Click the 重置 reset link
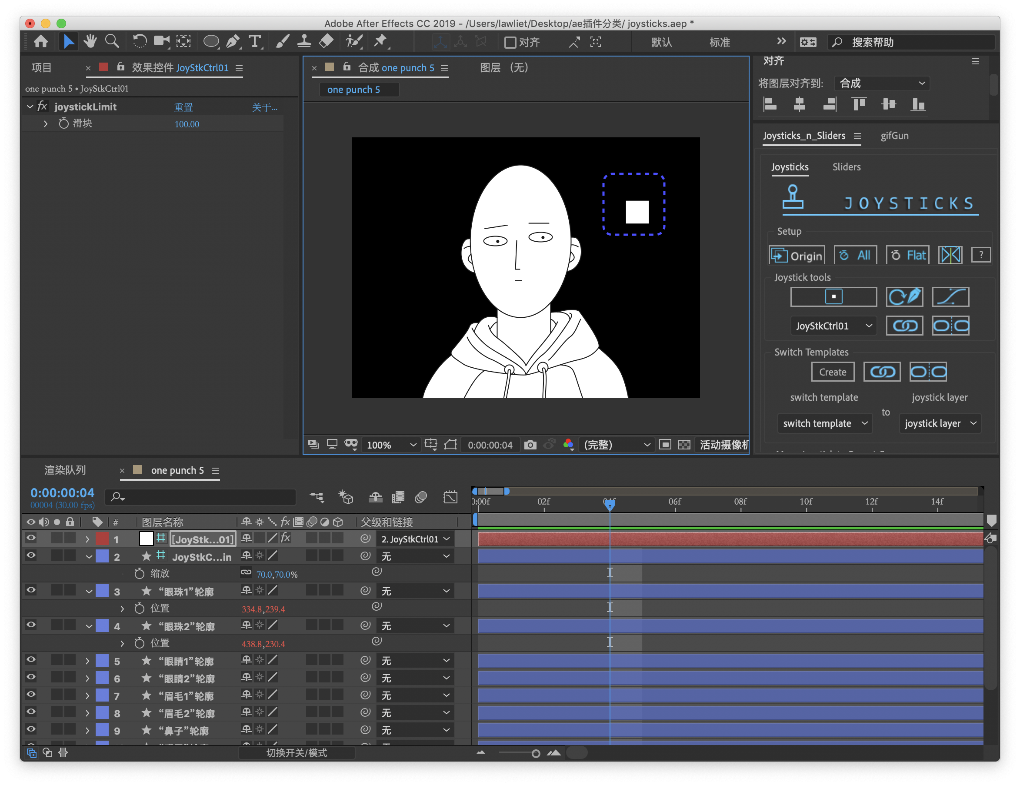 183,107
